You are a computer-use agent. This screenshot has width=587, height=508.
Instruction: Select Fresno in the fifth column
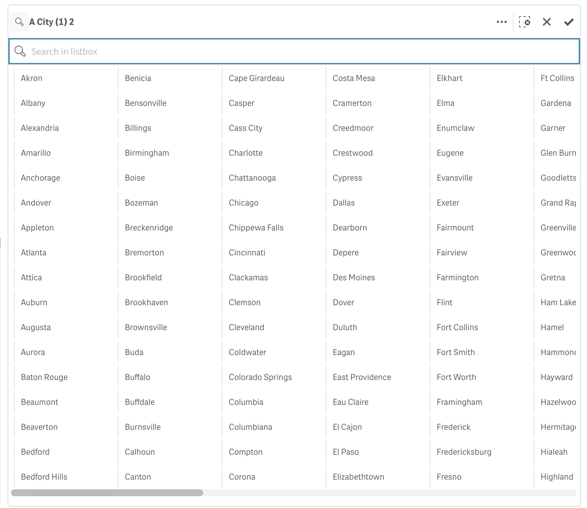tap(449, 477)
